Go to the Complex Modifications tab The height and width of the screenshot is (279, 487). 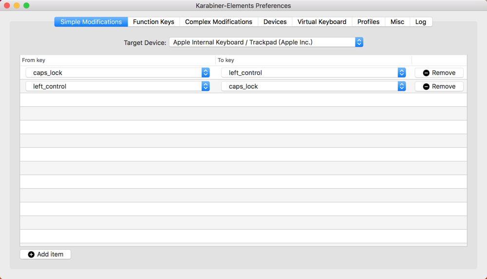[219, 22]
